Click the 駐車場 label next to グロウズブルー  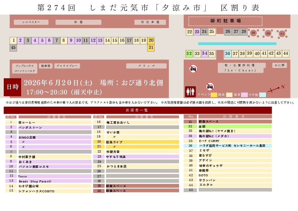pos(46,66)
